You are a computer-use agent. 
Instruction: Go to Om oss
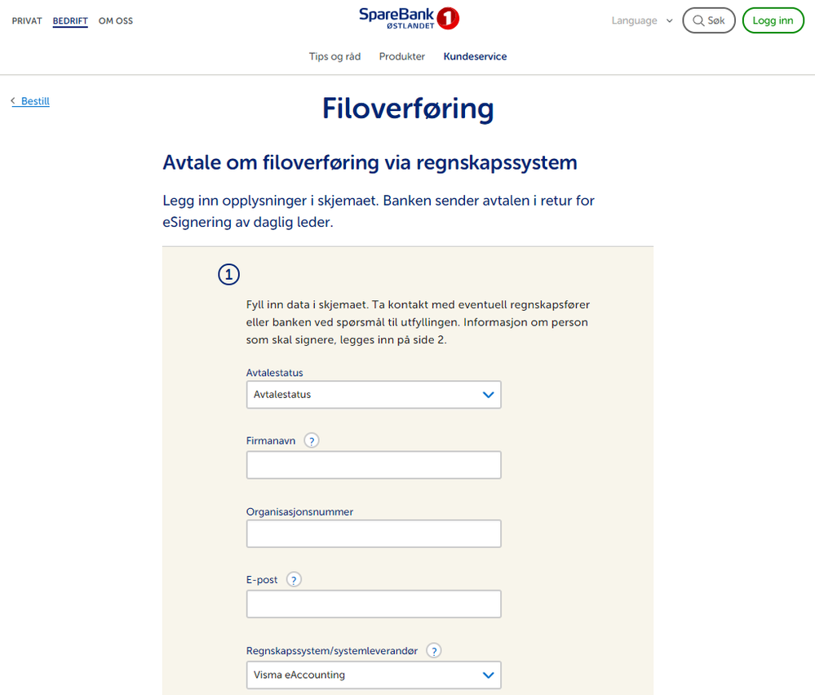[116, 21]
